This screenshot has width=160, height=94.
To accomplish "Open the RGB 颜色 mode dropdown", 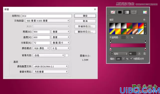I will tap(41, 48).
